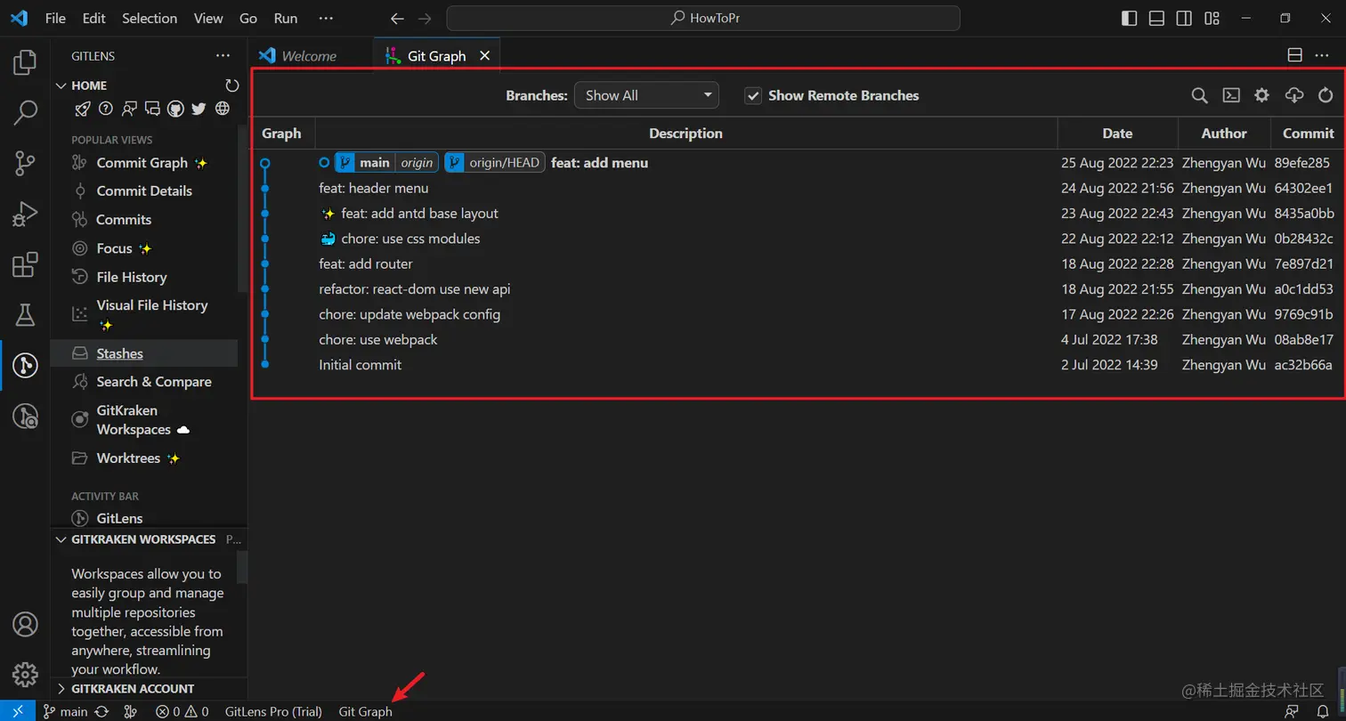The width and height of the screenshot is (1346, 721).
Task: Click the origin/HEAD ref label
Action: tap(495, 163)
